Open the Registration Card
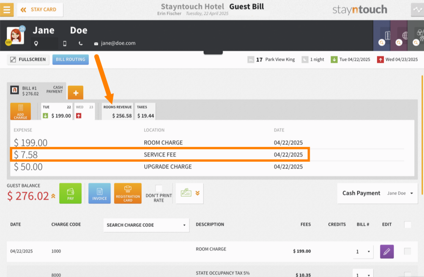This screenshot has width=424, height=277. click(x=128, y=194)
